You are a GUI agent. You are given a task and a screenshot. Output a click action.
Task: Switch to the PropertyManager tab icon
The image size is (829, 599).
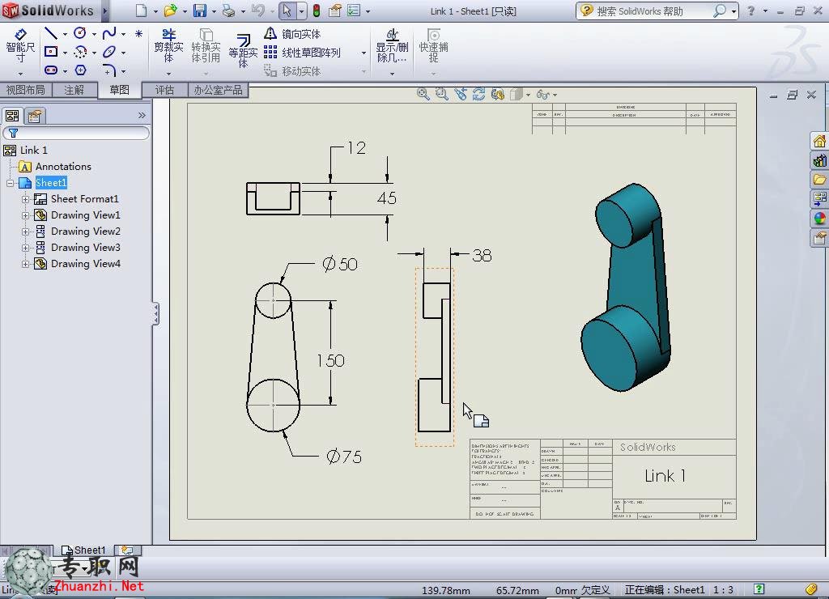tap(35, 115)
